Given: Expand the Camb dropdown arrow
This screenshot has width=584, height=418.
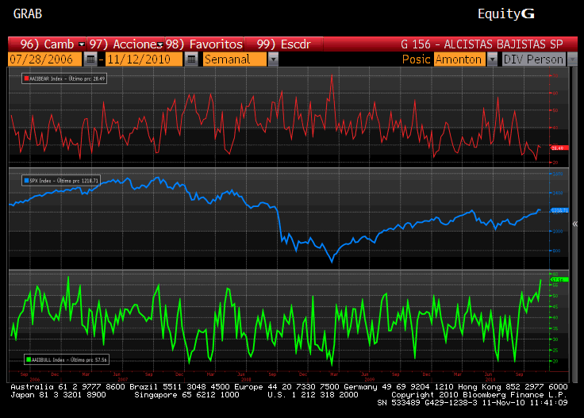Looking at the screenshot, I should click(x=82, y=44).
